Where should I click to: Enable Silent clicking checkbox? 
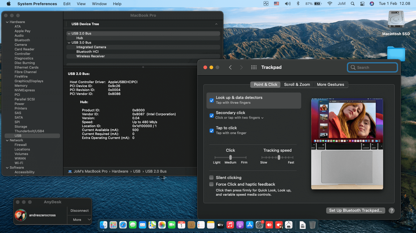211,177
